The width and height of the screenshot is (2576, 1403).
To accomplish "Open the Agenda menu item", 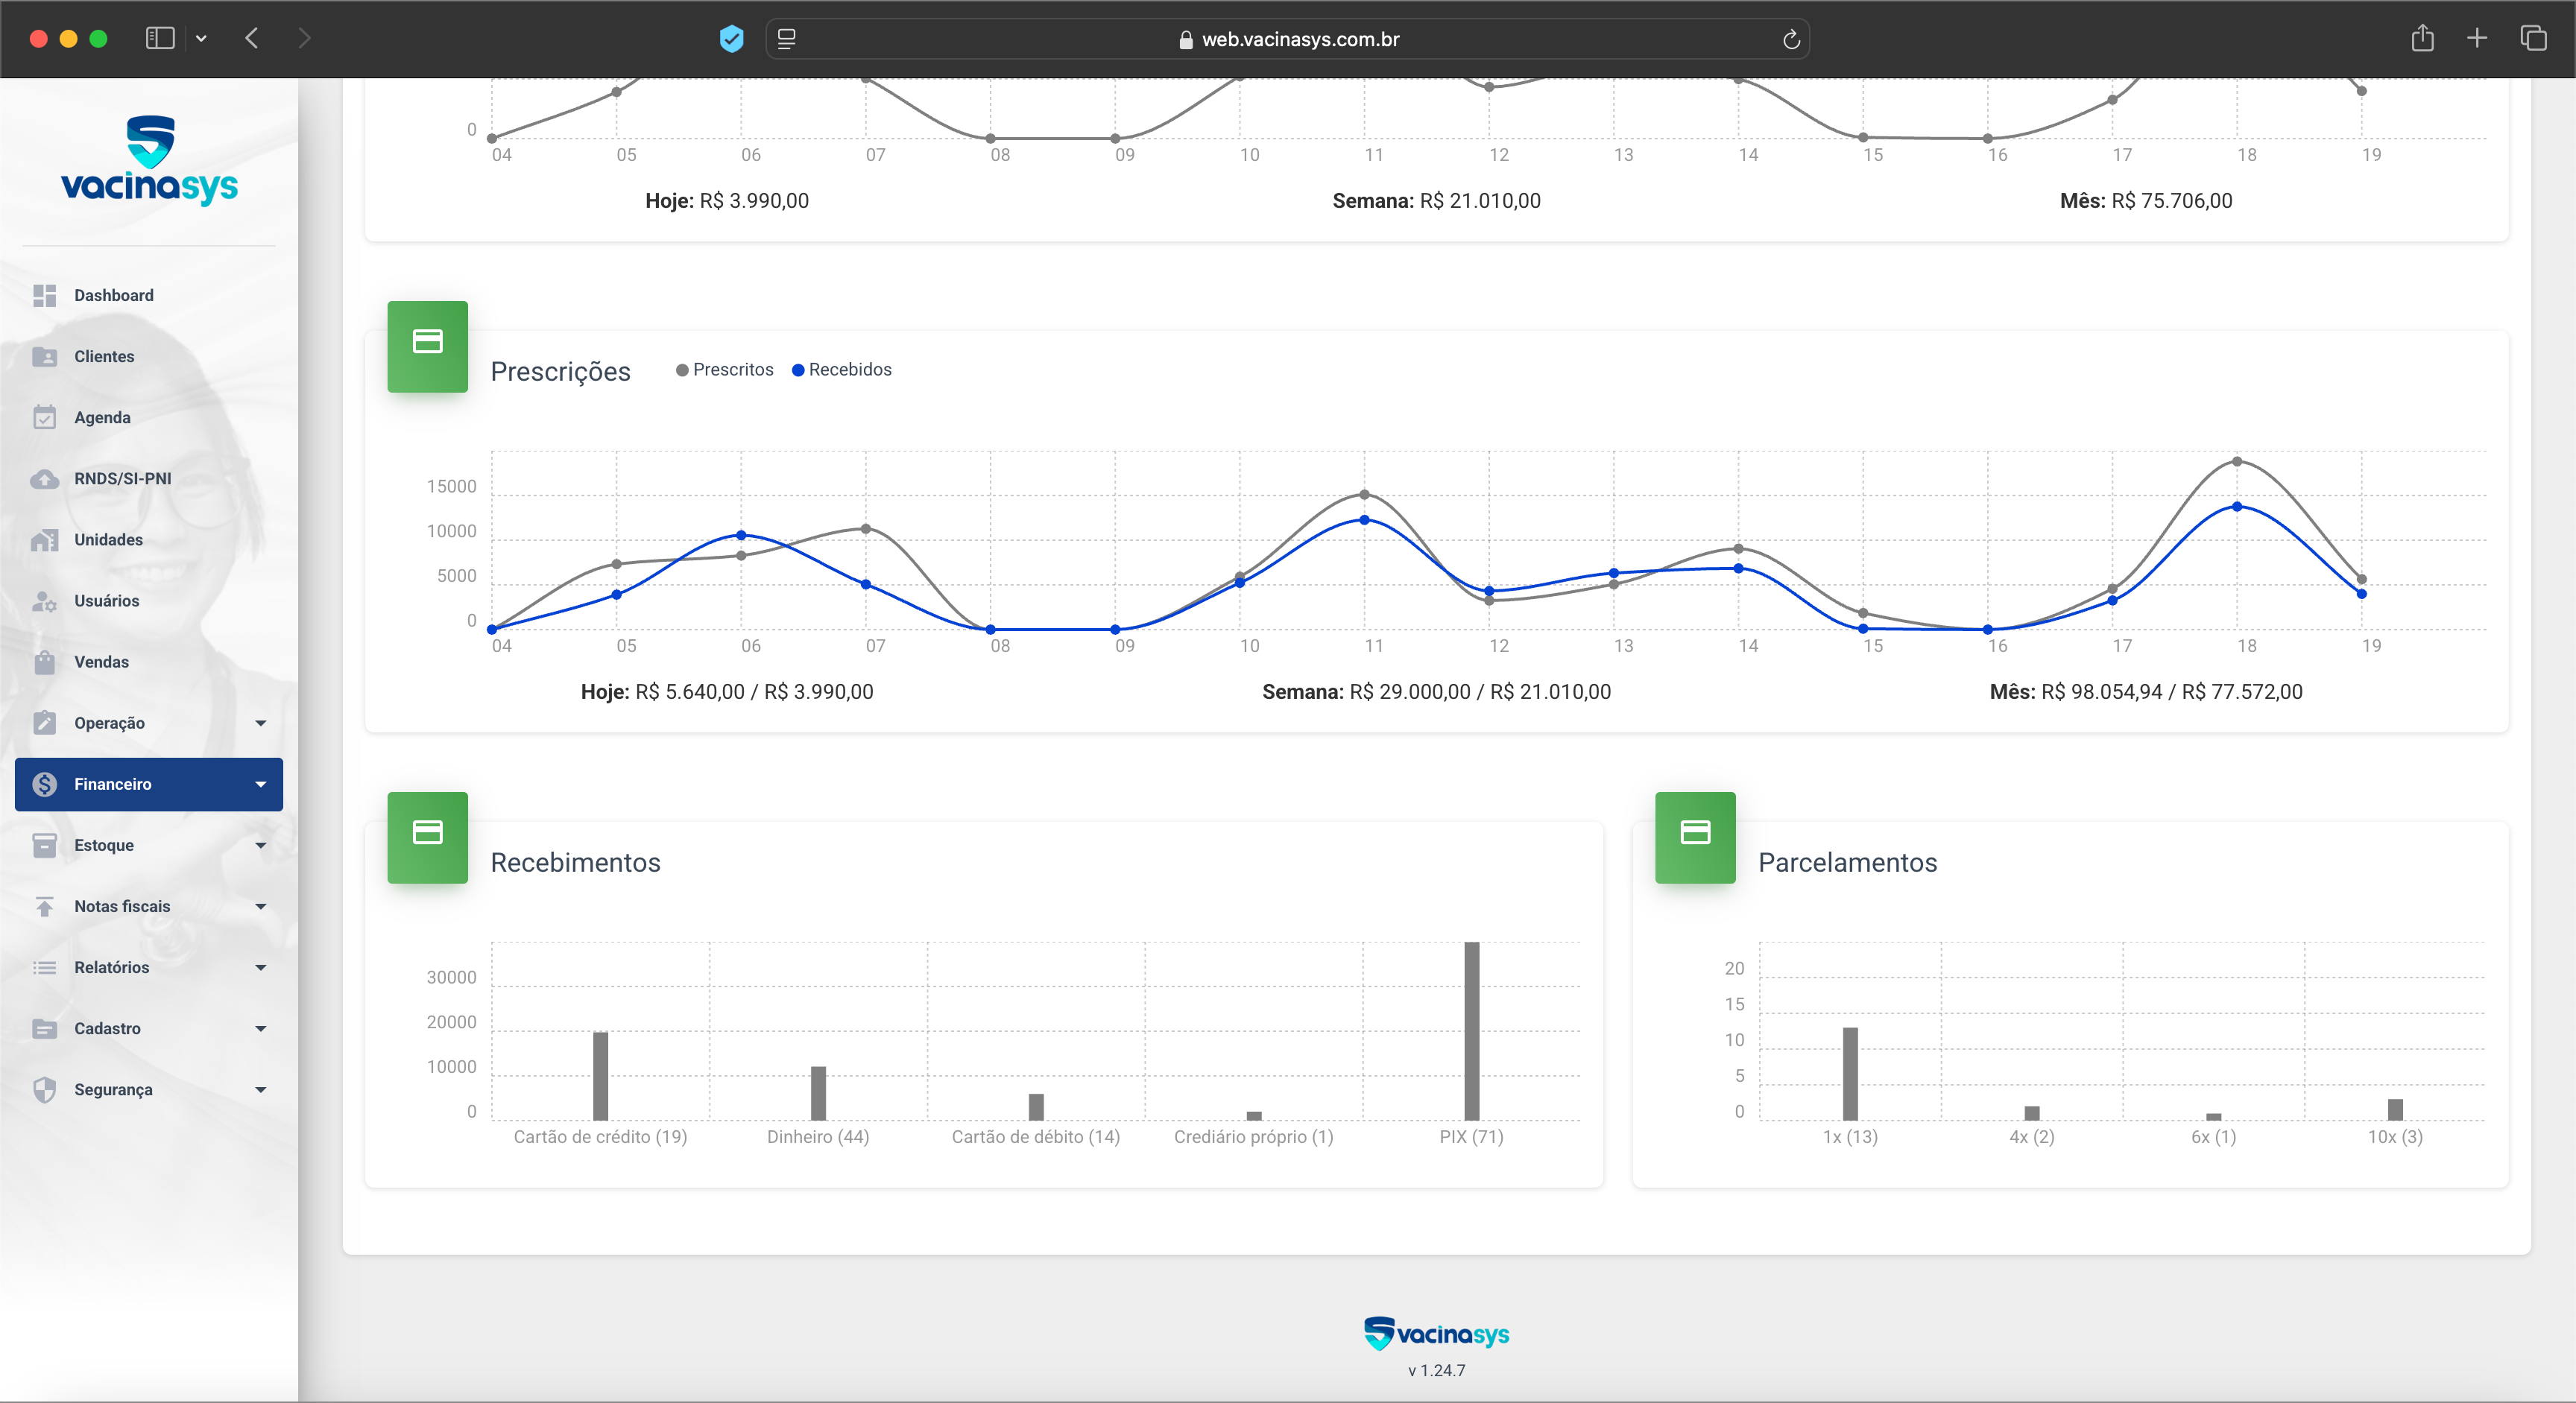I will pos(149,418).
